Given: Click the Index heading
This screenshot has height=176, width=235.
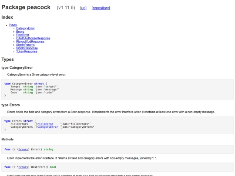Looking at the screenshot, I should click(x=7, y=17).
